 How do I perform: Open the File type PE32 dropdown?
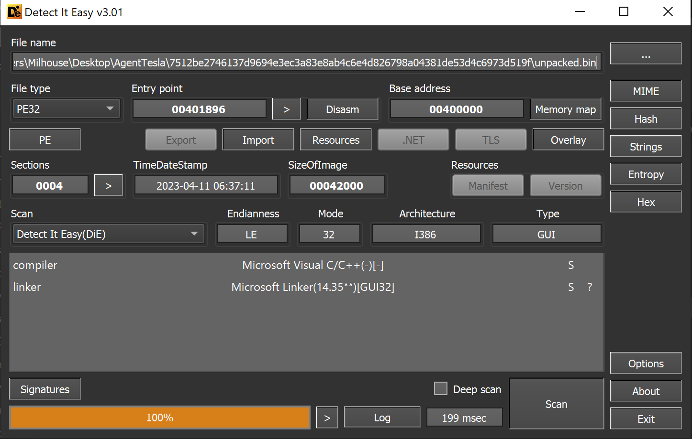[x=67, y=109]
